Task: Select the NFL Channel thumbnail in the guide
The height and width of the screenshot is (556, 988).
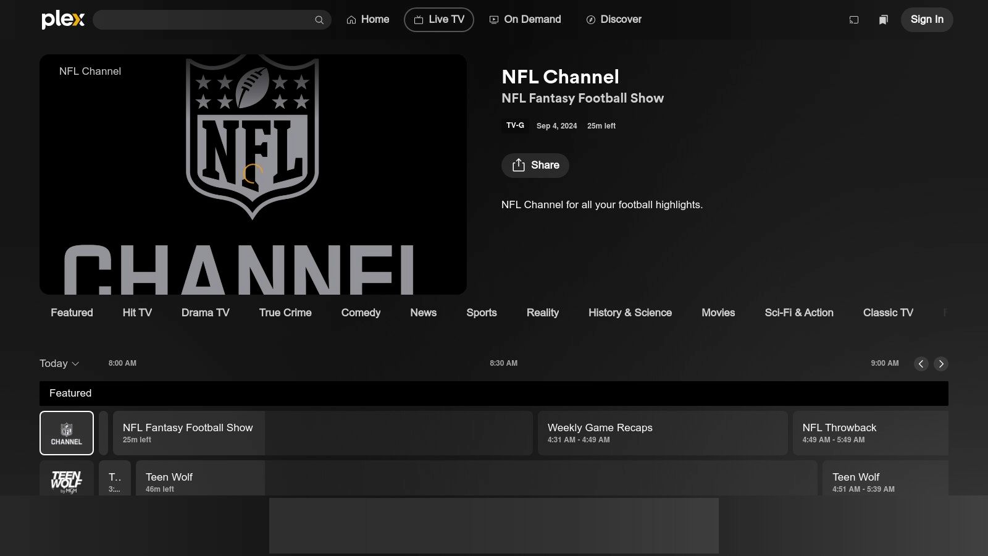Action: [66, 432]
